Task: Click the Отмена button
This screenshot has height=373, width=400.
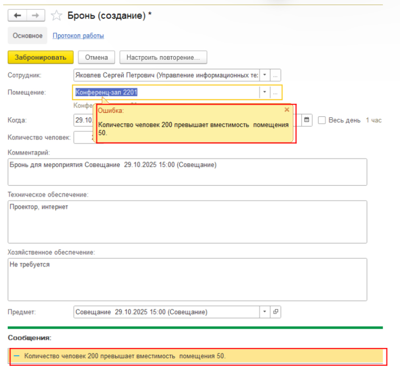Action: click(96, 58)
